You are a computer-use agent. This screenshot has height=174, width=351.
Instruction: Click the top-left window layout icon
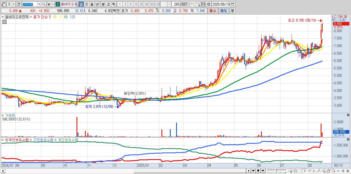(3, 4)
